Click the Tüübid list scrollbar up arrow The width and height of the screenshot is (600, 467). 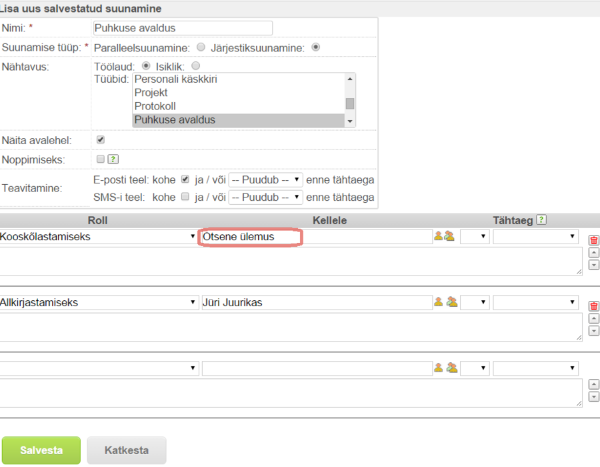(x=350, y=79)
